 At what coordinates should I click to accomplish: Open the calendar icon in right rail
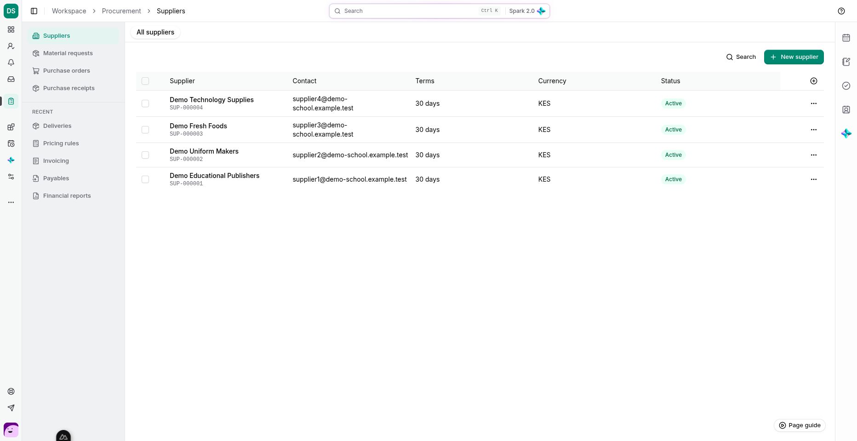846,38
